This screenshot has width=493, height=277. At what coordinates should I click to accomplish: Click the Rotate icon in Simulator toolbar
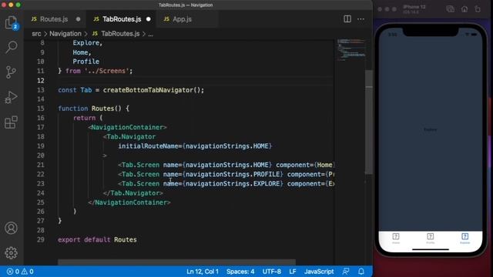point(478,9)
